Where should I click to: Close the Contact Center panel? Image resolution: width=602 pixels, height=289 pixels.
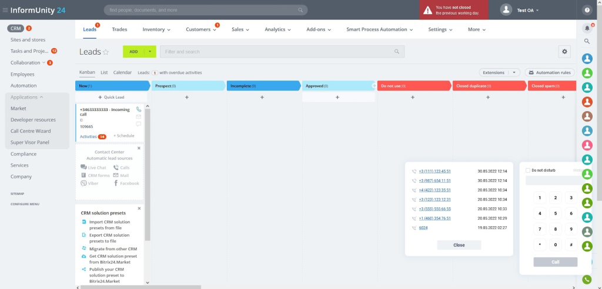point(139,148)
